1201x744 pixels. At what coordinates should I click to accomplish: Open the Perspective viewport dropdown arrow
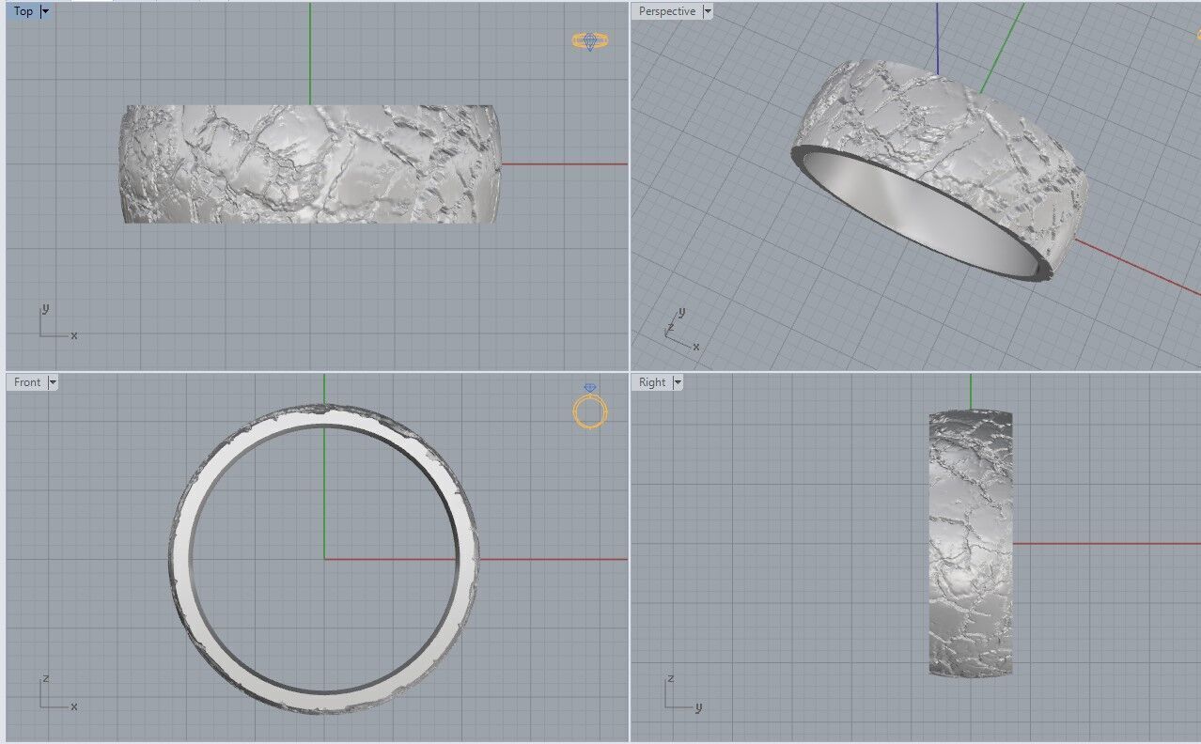(x=708, y=11)
